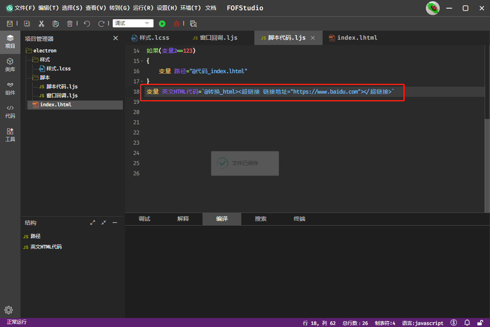
Task: Click the find-in-files search icon
Action: (194, 24)
